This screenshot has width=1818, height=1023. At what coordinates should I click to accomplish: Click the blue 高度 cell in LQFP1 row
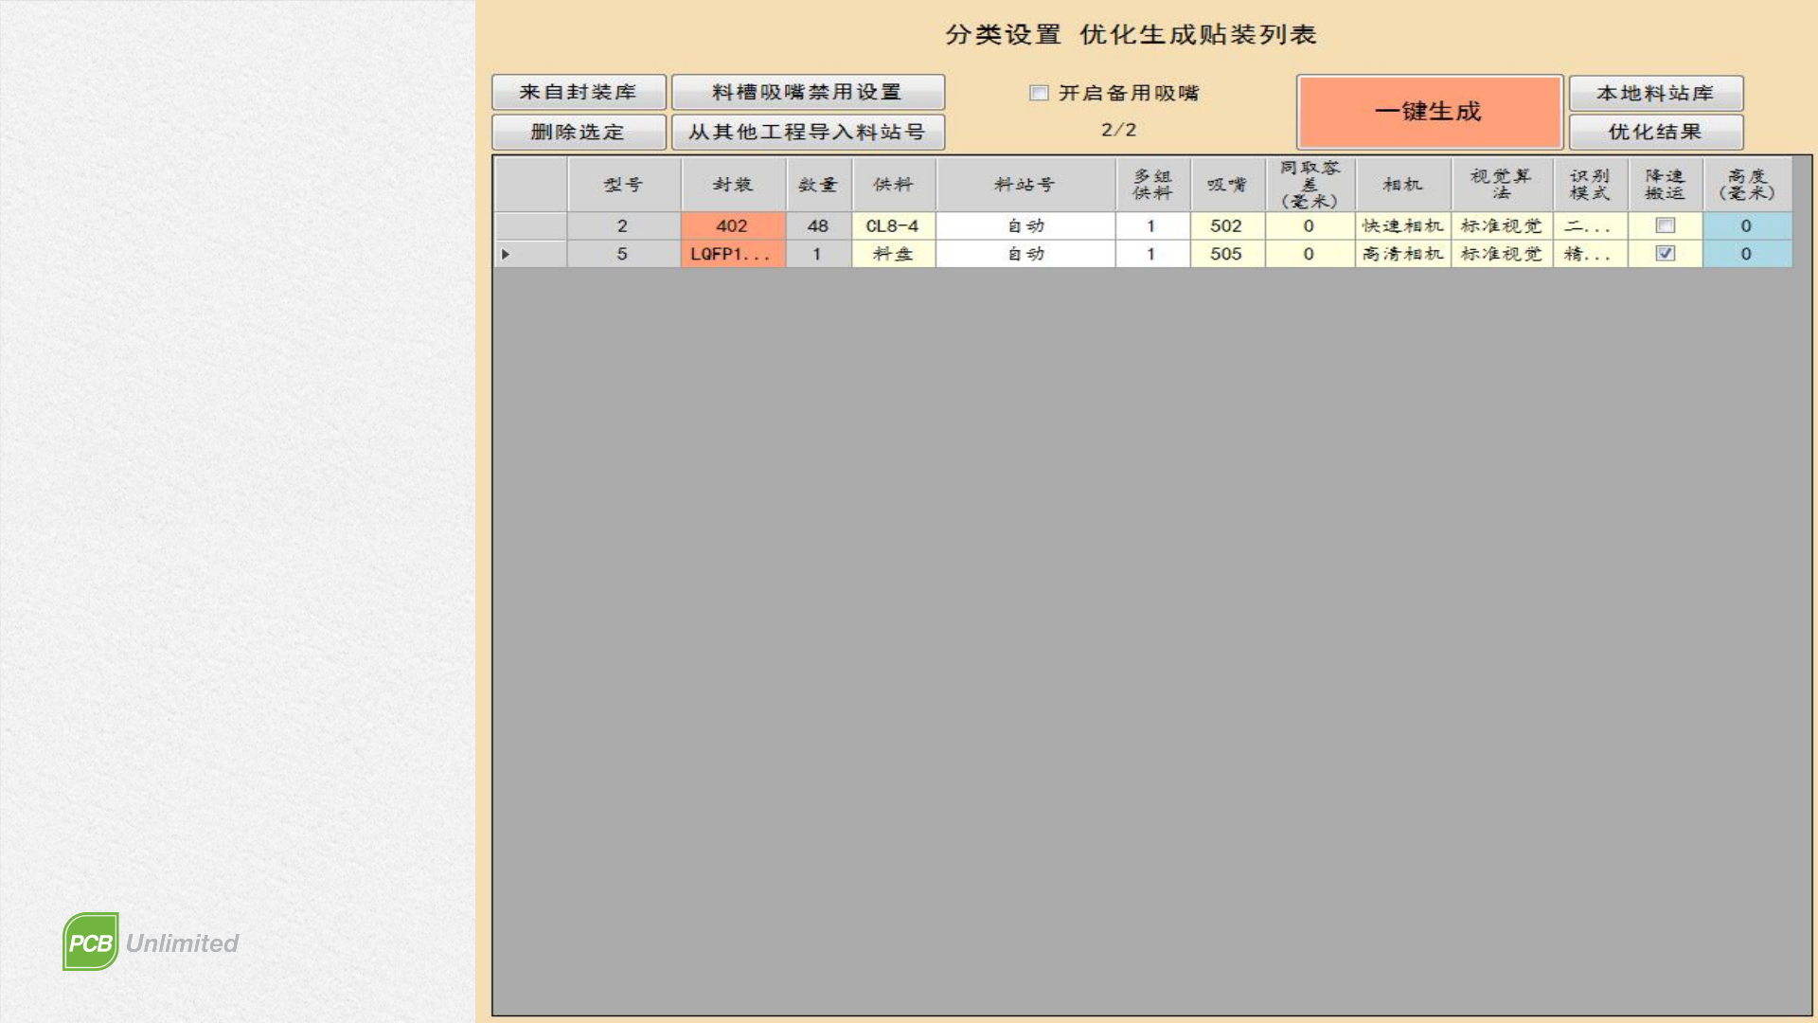click(x=1746, y=254)
